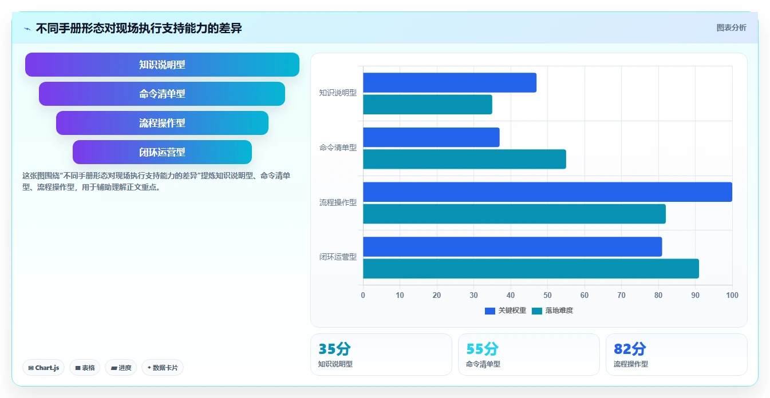
Task: Click 知识说明型 blue 关键权重 bar
Action: 449,82
